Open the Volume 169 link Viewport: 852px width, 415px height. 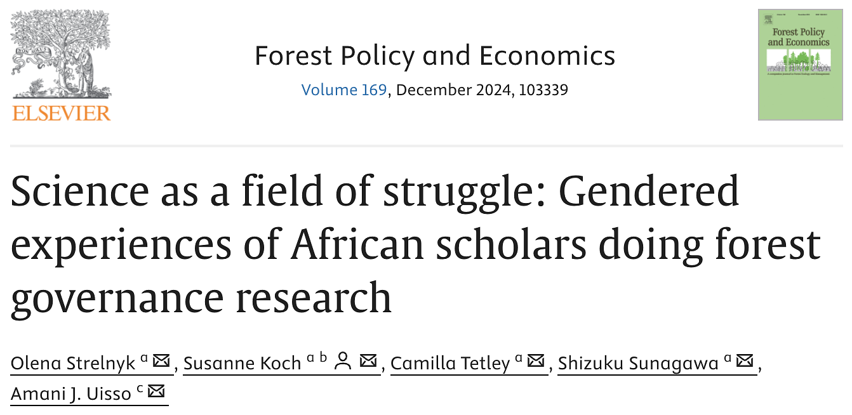344,90
